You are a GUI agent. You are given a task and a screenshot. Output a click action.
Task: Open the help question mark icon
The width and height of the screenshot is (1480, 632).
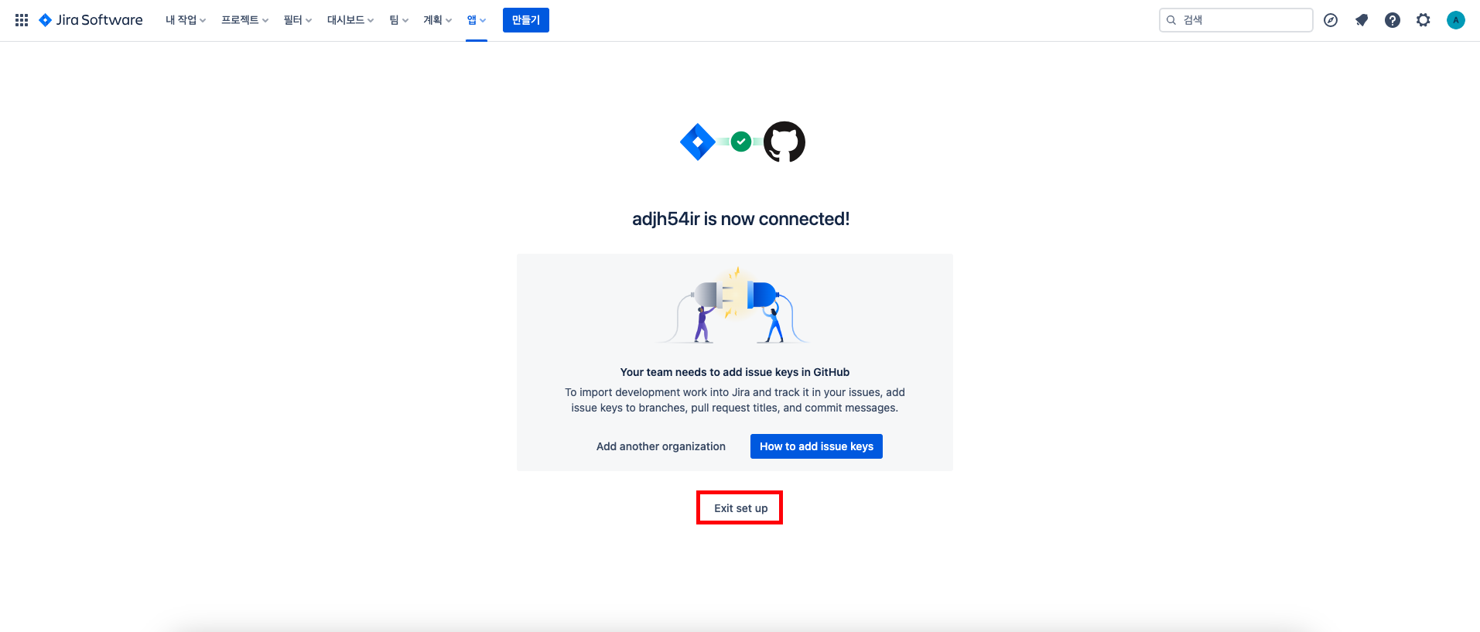click(x=1393, y=20)
